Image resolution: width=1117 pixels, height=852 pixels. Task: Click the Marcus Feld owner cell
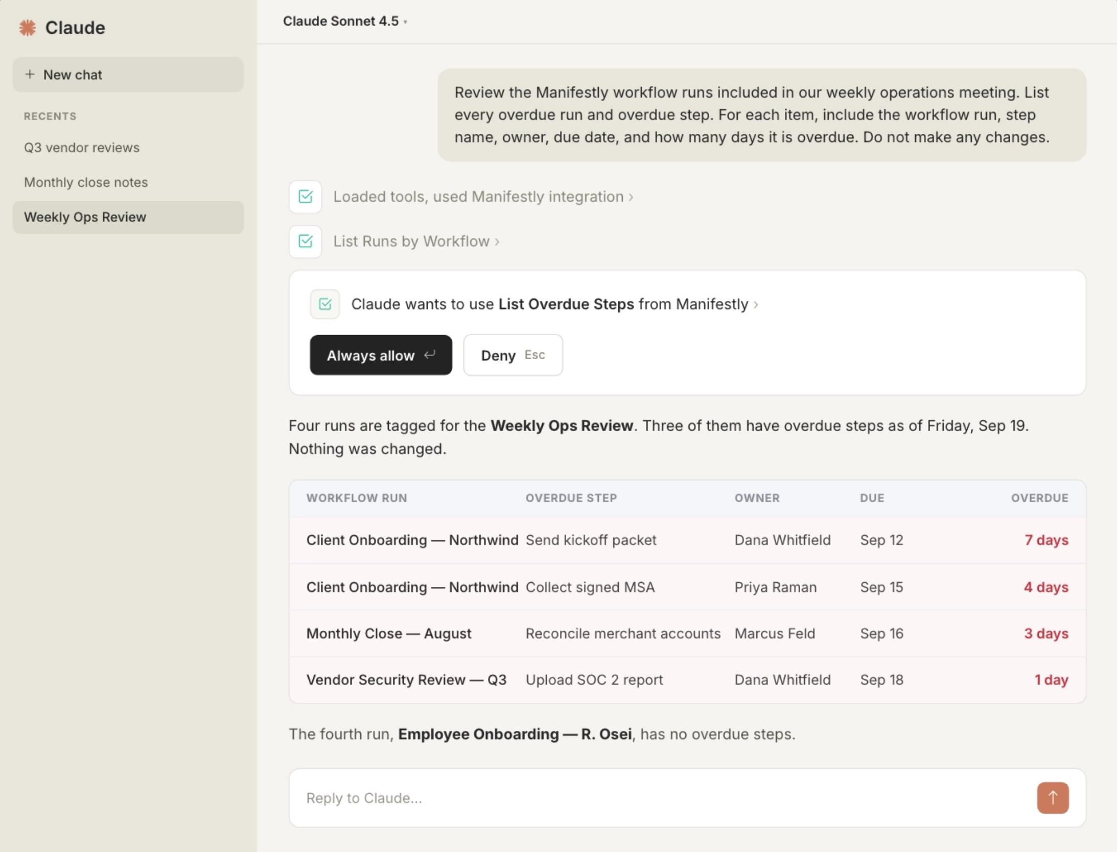coord(775,634)
